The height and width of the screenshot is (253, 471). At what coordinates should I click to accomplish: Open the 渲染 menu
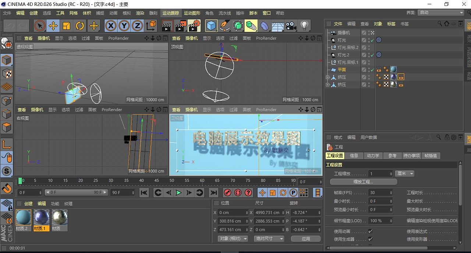click(x=140, y=13)
